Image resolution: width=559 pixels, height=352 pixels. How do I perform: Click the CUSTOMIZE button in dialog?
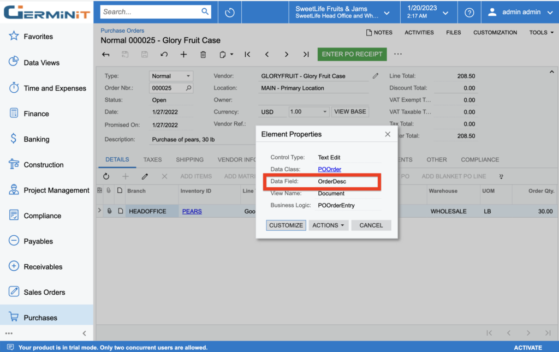coord(286,225)
